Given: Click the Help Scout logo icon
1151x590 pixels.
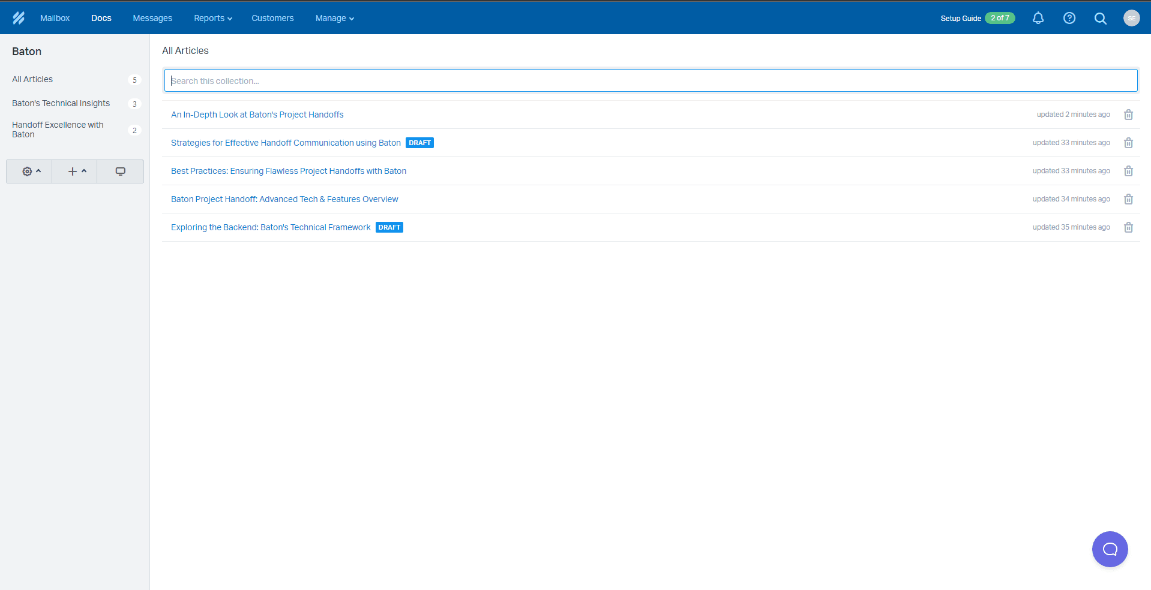Looking at the screenshot, I should [x=19, y=18].
